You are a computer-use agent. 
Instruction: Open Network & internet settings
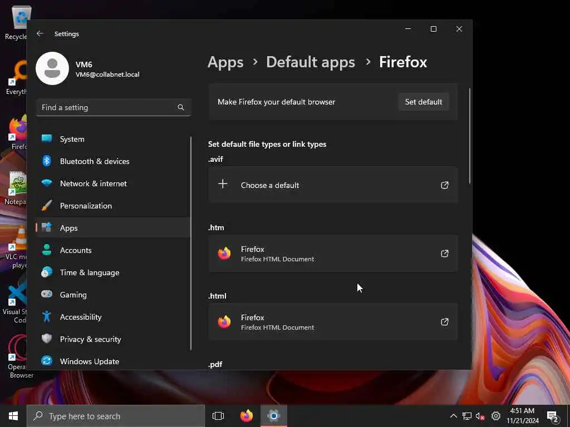tap(113, 183)
